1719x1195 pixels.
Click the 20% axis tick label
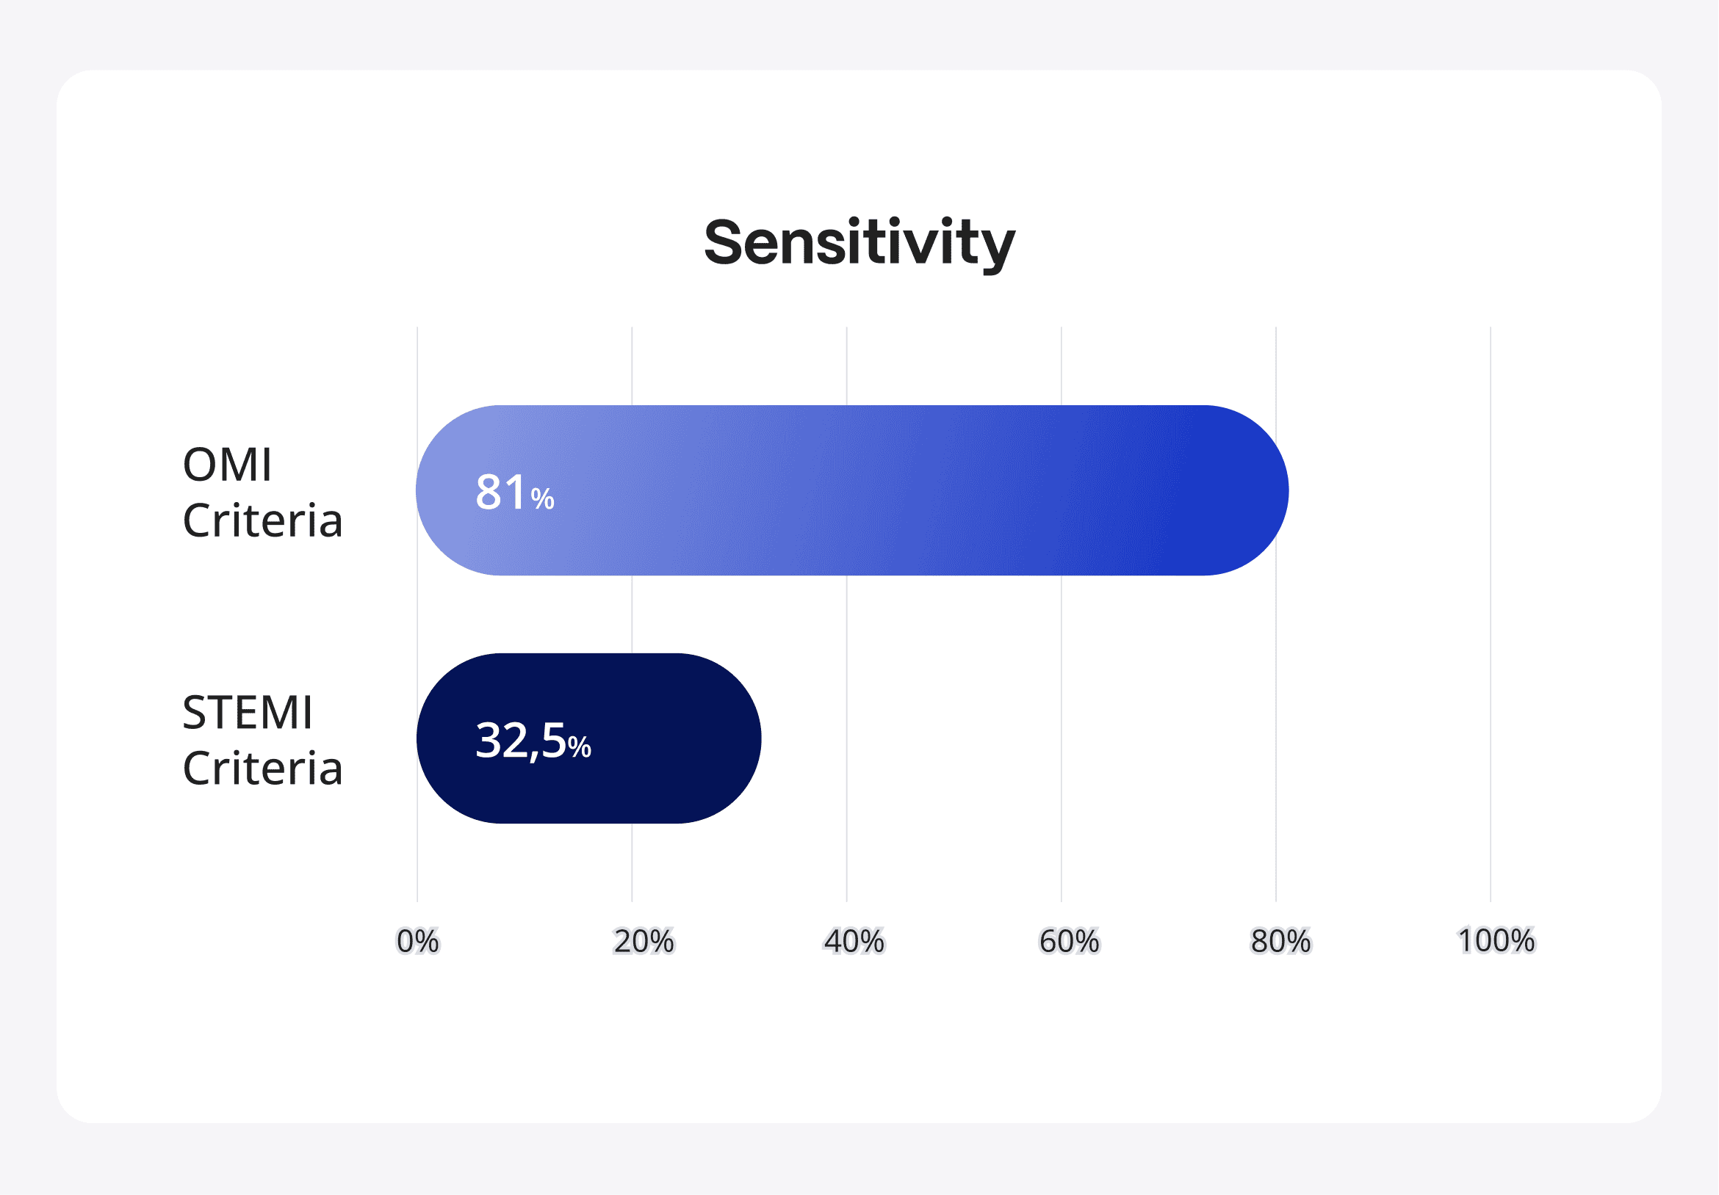[643, 941]
